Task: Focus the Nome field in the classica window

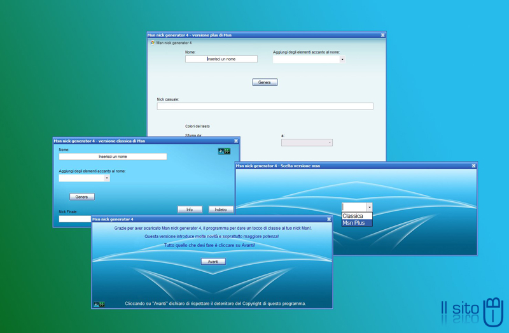Action: click(x=113, y=157)
